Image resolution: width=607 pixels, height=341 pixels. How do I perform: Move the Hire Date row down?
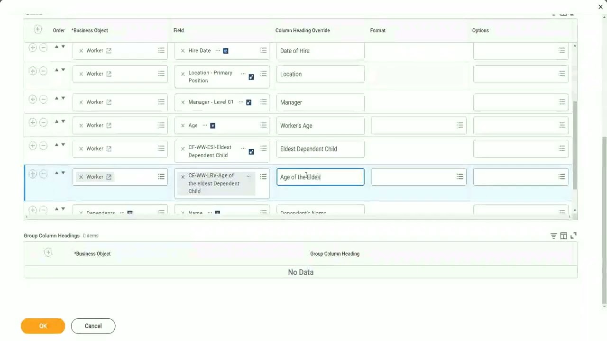(x=63, y=46)
